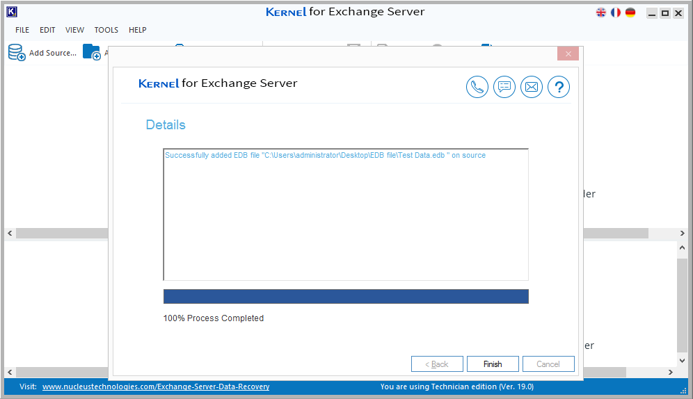Open the help question mark icon
This screenshot has width=693, height=399.
pyautogui.click(x=559, y=87)
